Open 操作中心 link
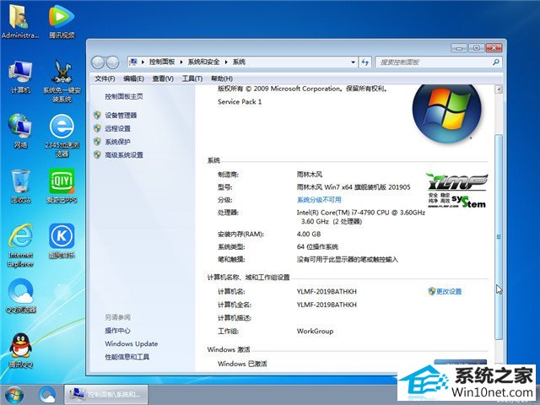 point(117,331)
